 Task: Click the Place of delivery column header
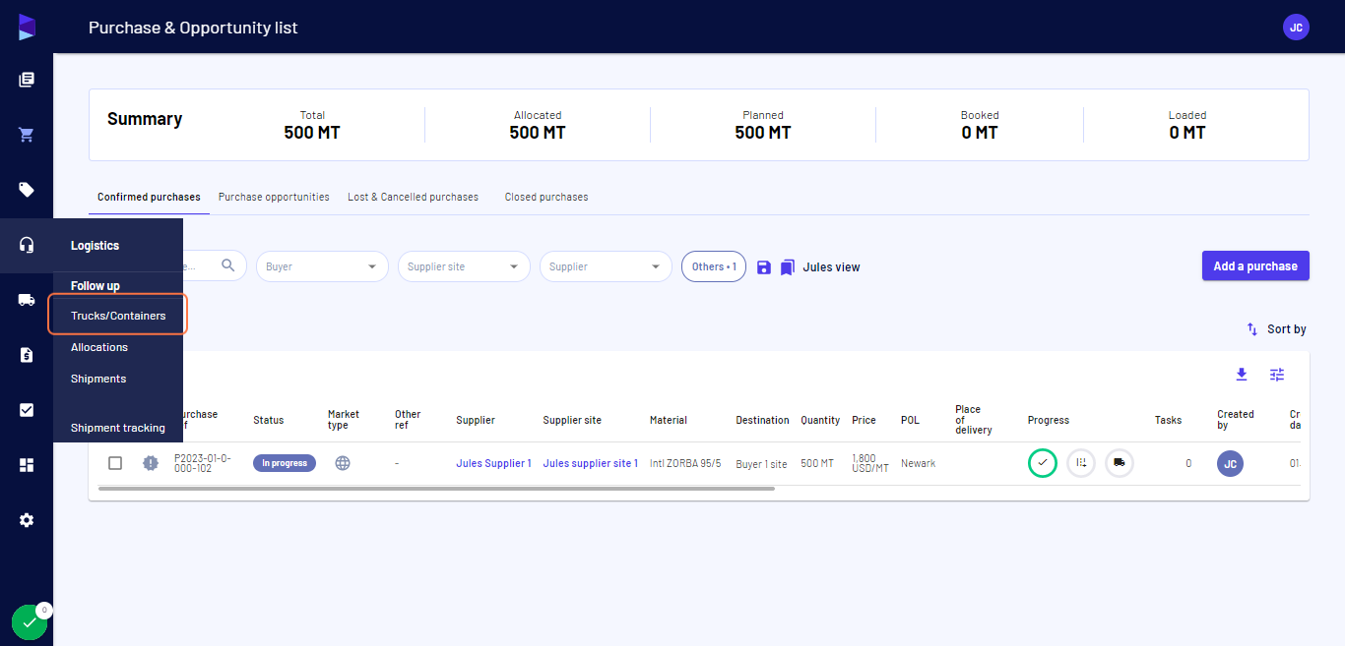click(974, 420)
